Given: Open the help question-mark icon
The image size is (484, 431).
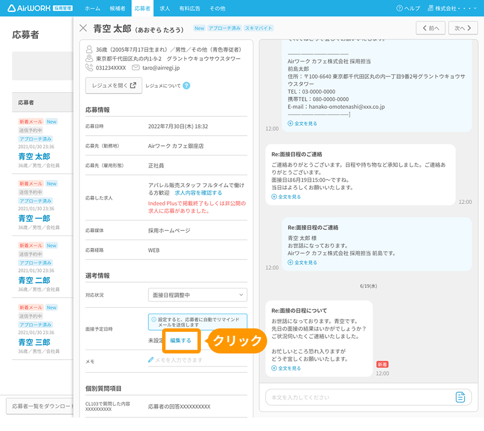Looking at the screenshot, I should 400,9.
